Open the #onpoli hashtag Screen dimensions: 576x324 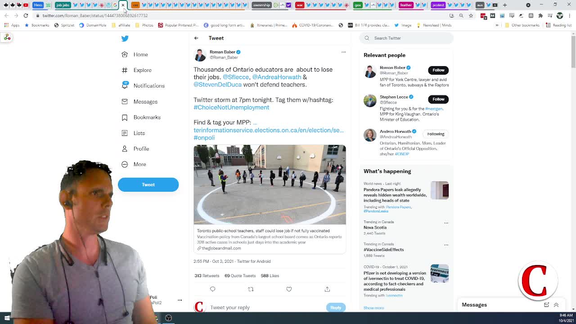[x=204, y=138]
